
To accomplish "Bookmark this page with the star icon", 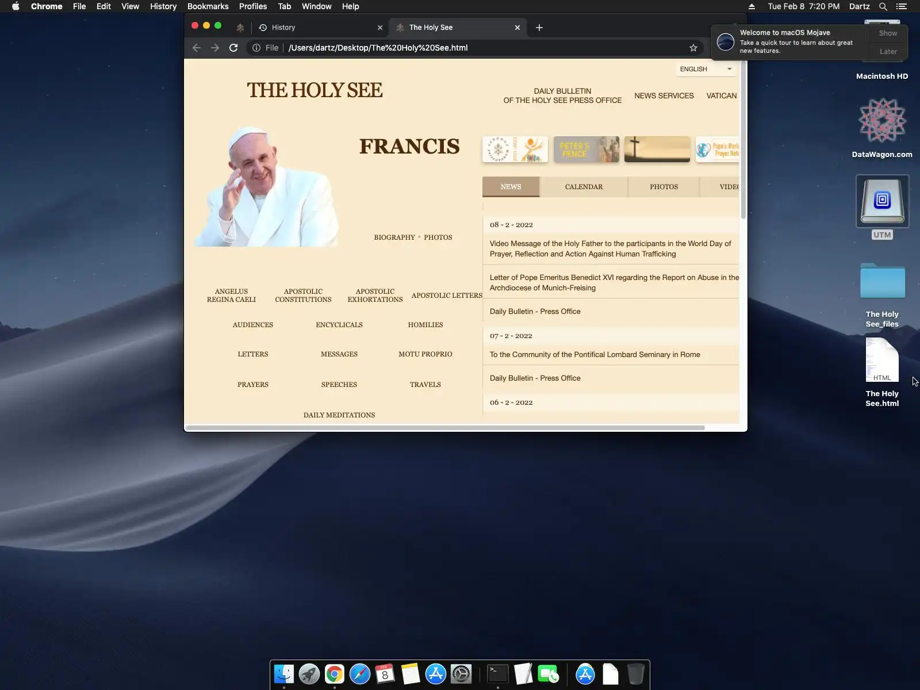I will 693,48.
